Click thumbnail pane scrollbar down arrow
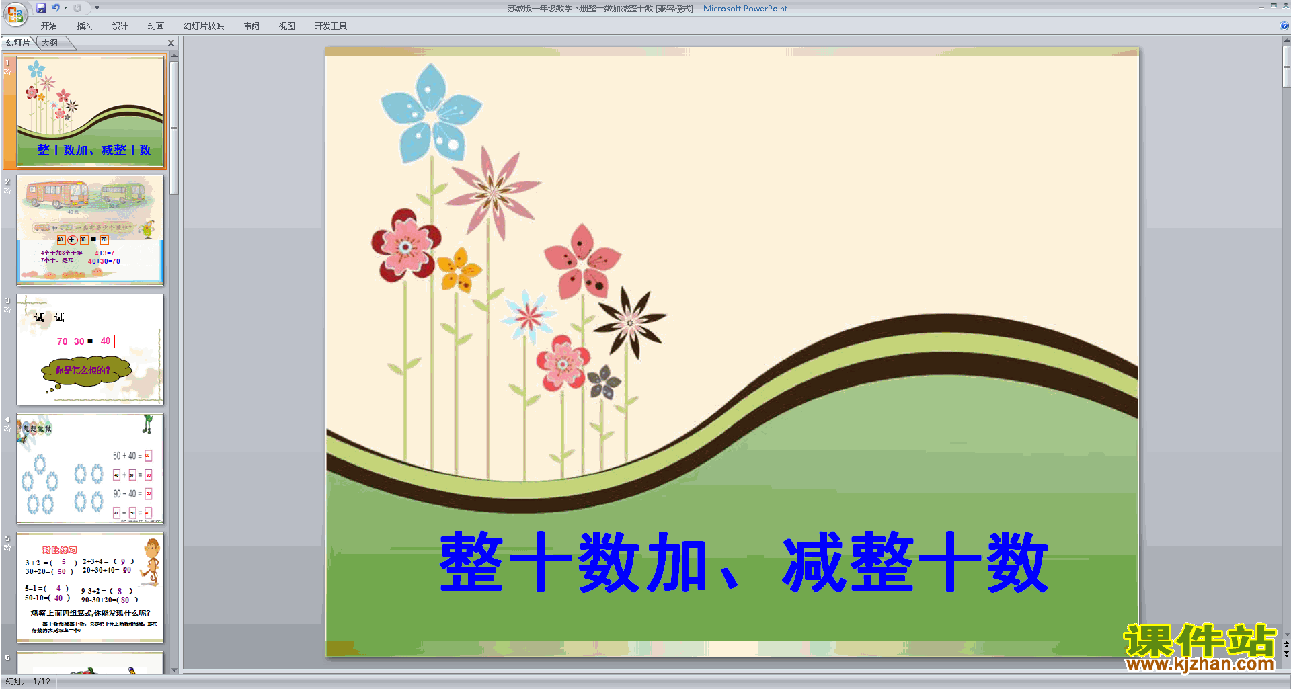The height and width of the screenshot is (689, 1291). coord(174,670)
